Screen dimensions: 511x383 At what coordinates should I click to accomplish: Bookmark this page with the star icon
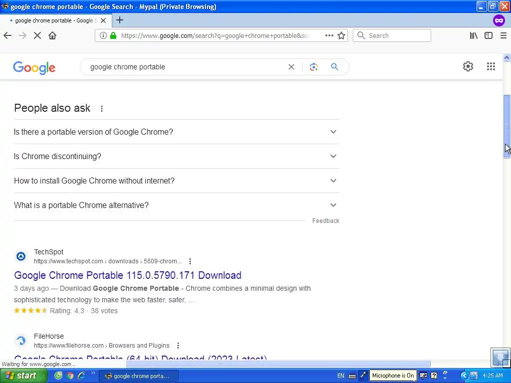click(341, 35)
